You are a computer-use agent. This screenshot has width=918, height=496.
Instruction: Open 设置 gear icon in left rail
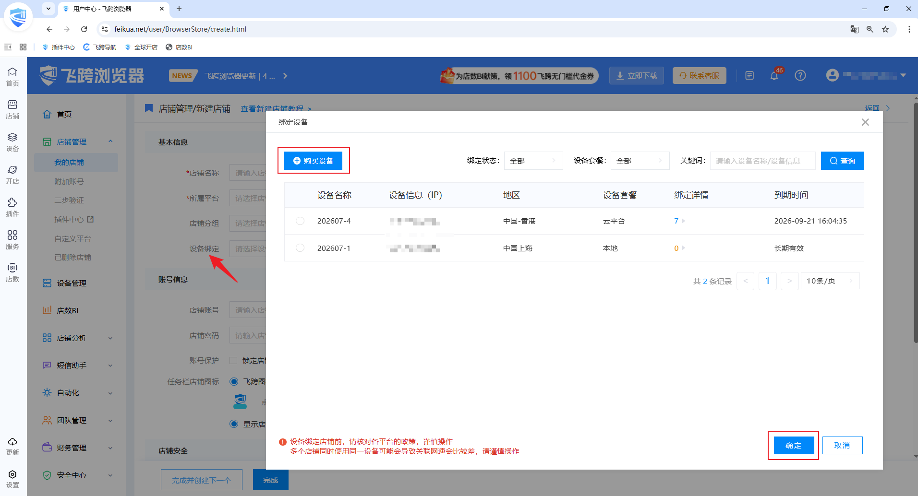pyautogui.click(x=12, y=478)
